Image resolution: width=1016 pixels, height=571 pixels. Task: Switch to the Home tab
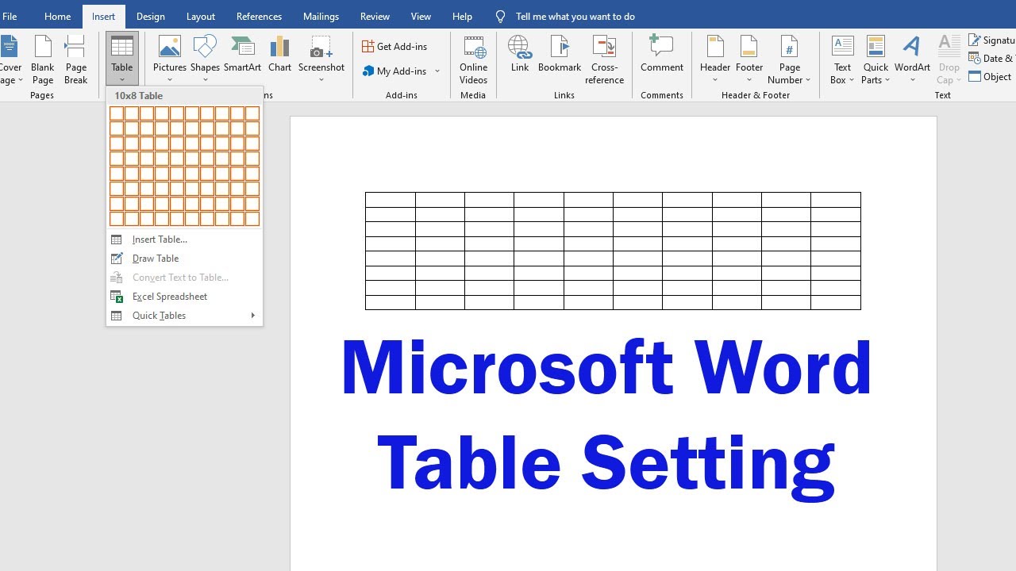(57, 16)
